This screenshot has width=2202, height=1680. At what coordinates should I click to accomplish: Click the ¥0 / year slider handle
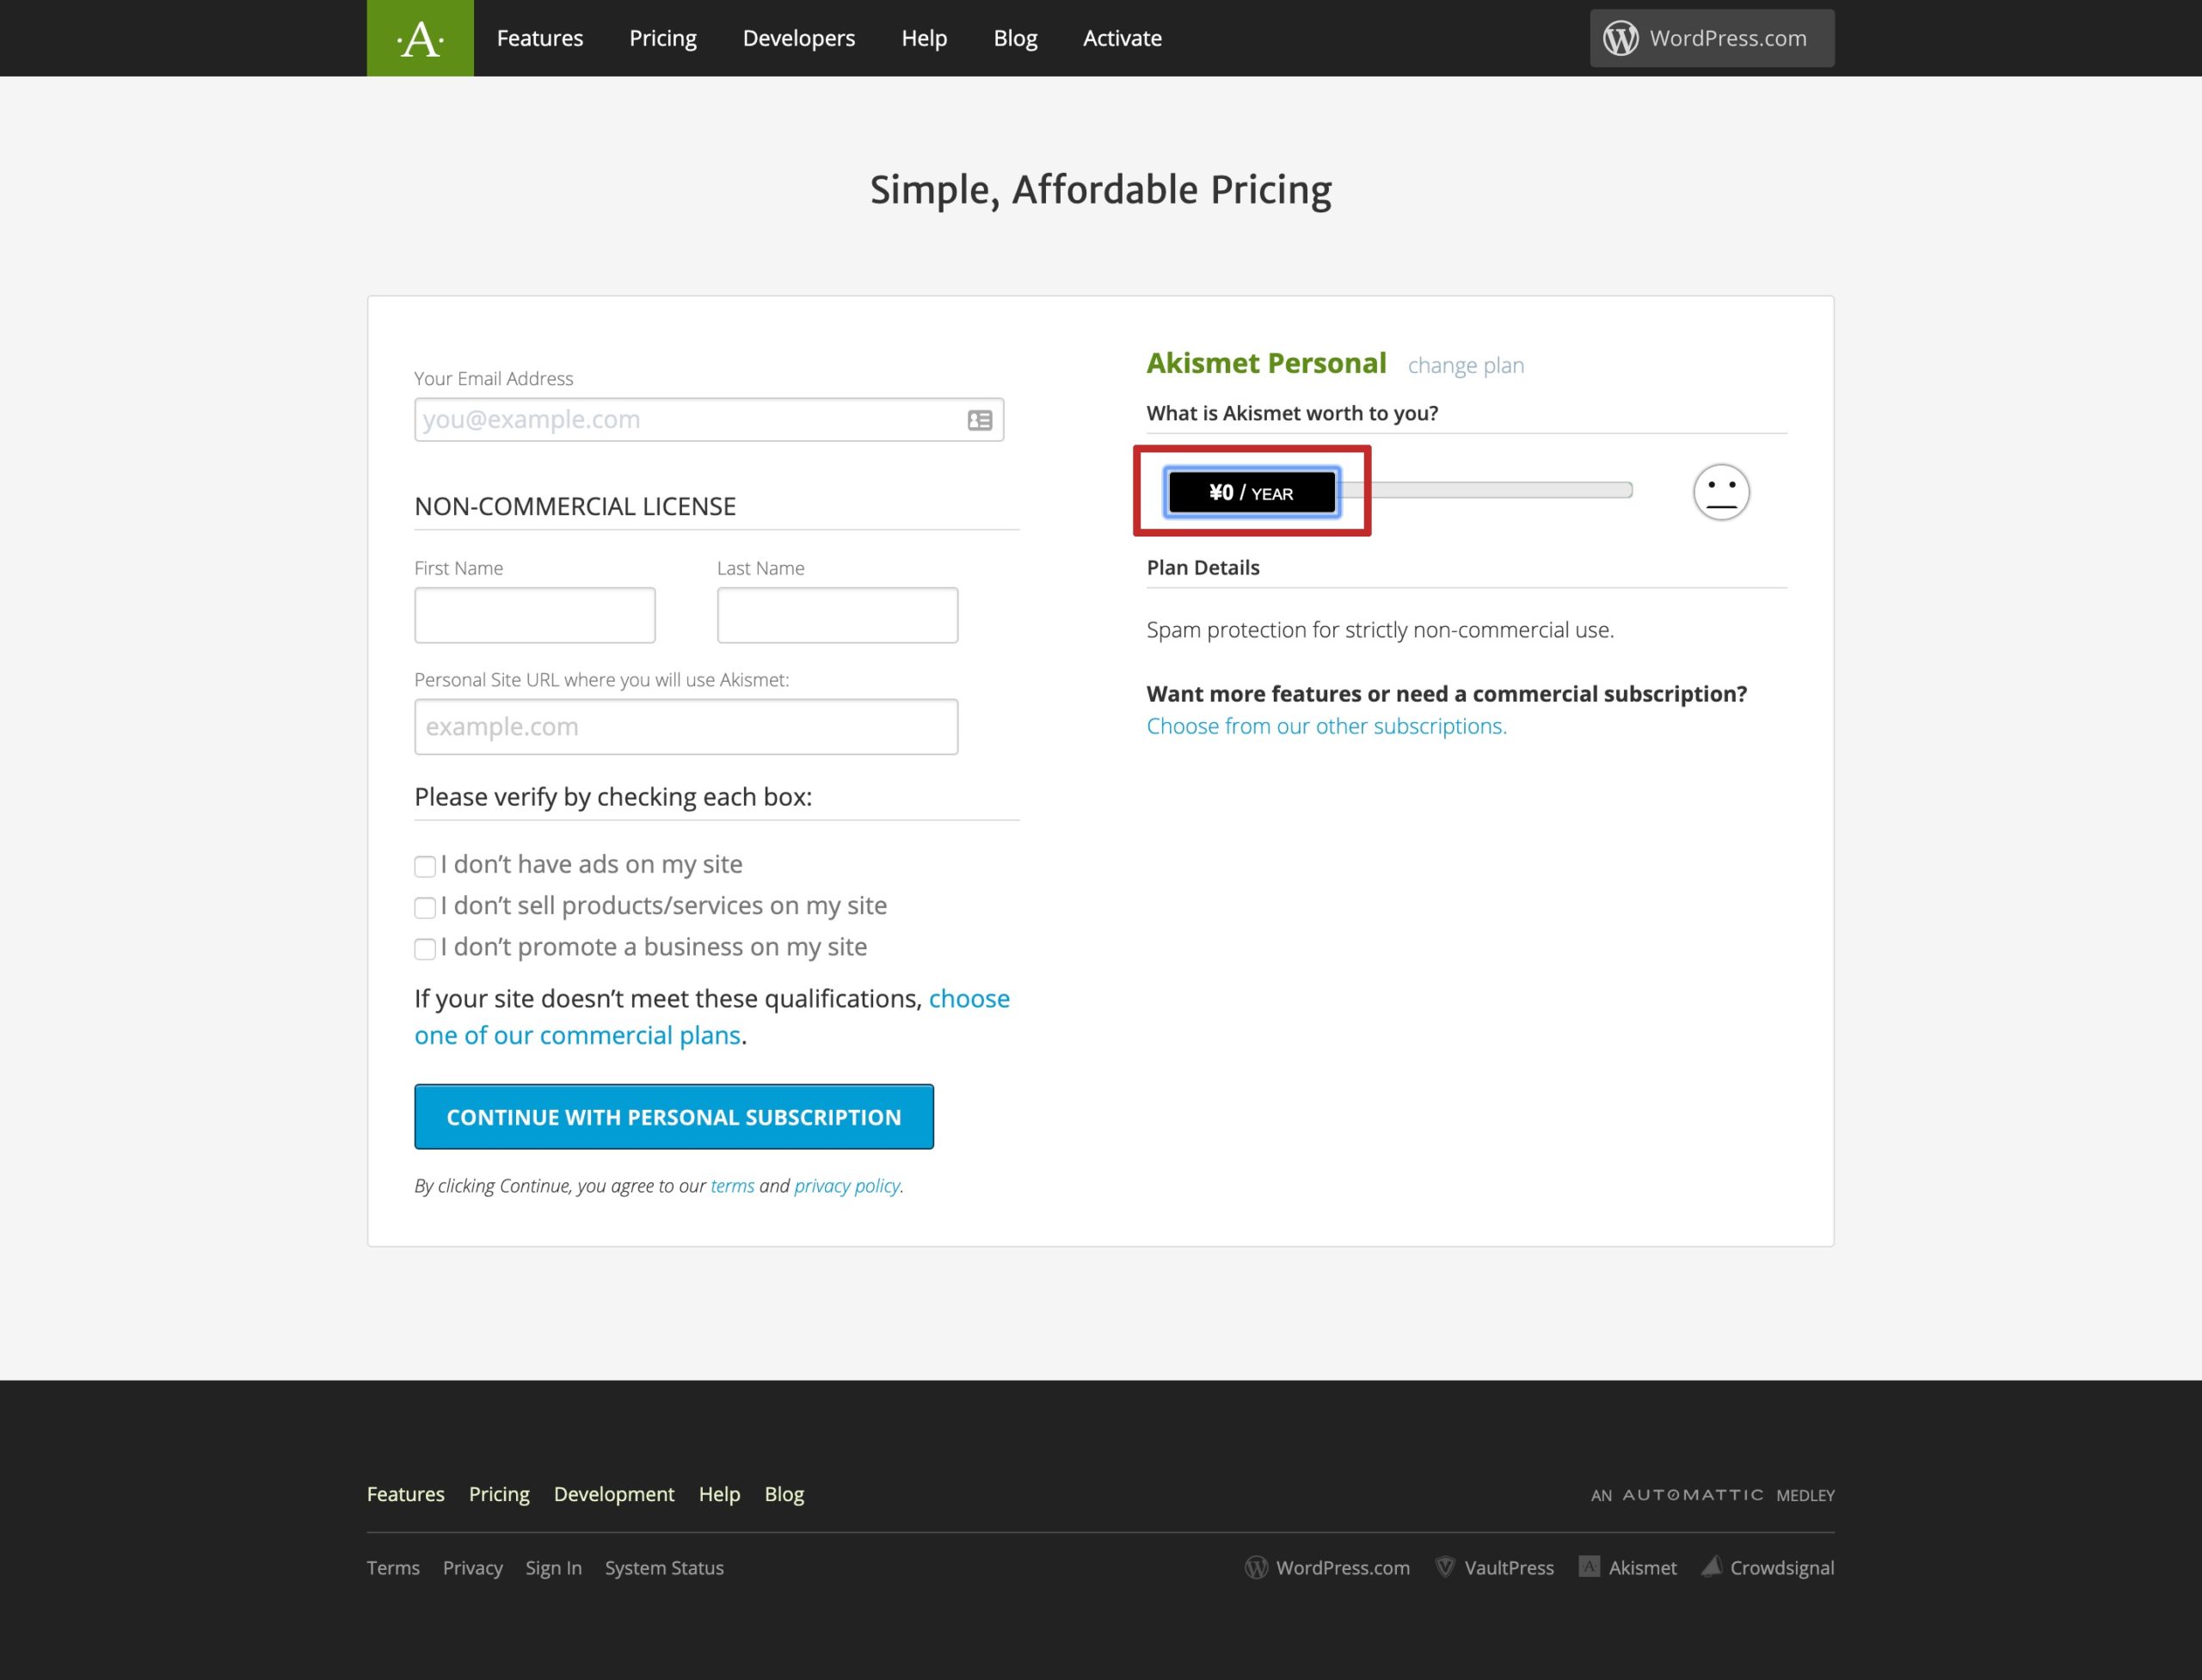coord(1251,492)
